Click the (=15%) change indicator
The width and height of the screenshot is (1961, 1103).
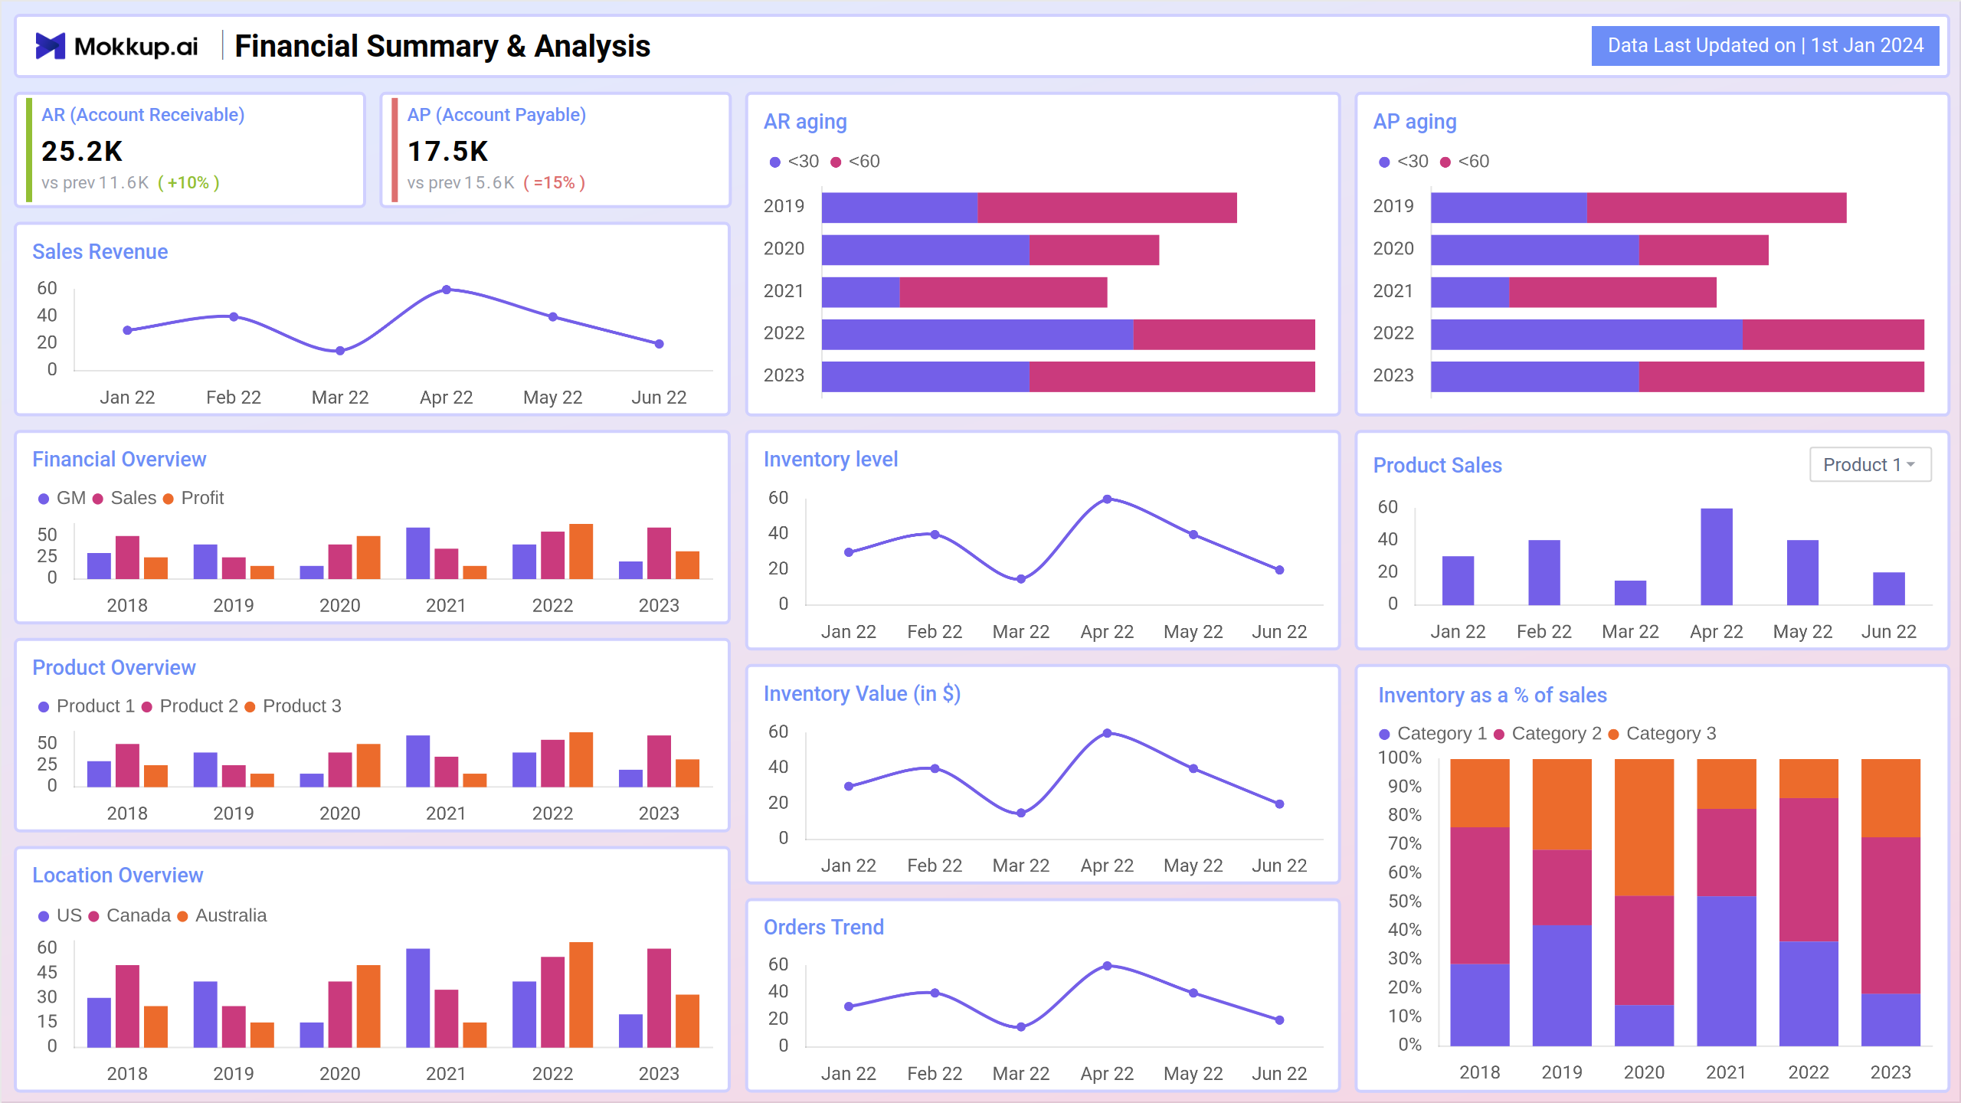[555, 183]
